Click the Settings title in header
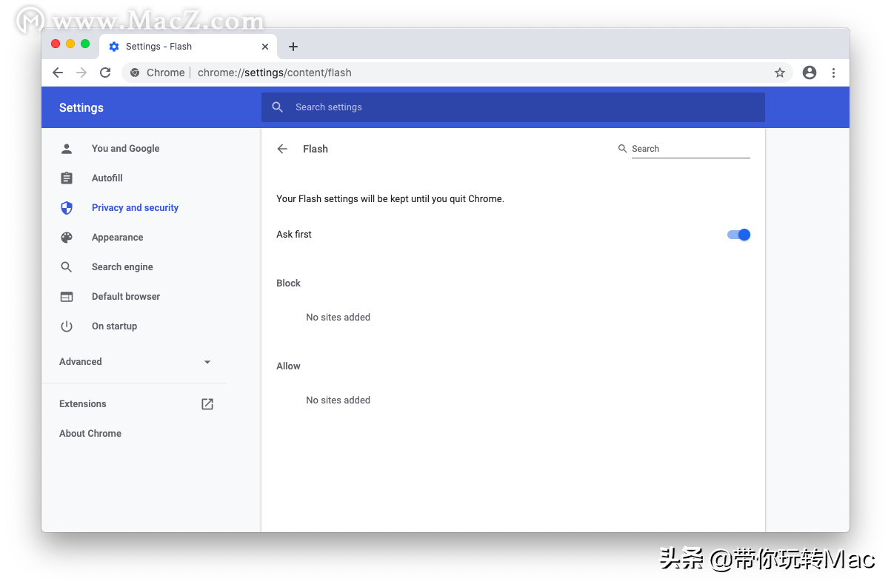Viewport: 891px width, 587px height. point(81,107)
